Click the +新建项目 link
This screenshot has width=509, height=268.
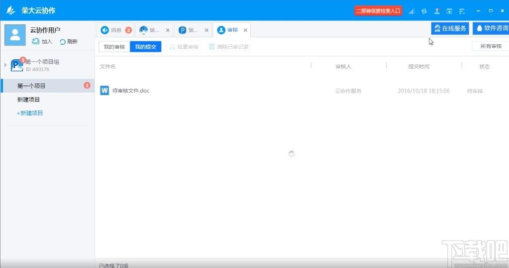pos(30,113)
